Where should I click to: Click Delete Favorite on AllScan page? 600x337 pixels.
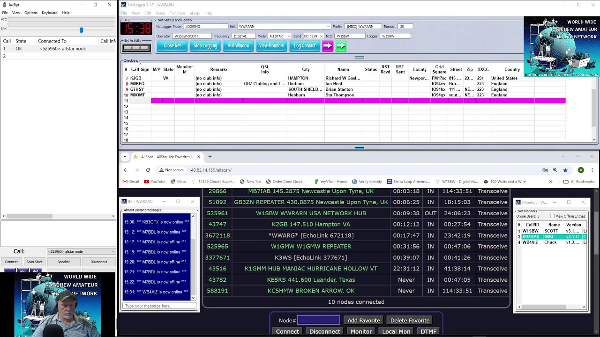click(410, 320)
